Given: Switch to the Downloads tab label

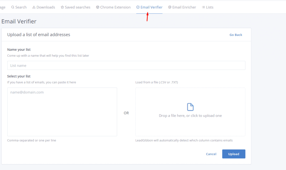Looking at the screenshot, I should 46,7.
